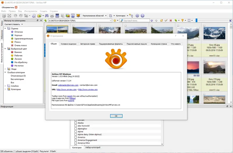The image size is (233, 153).
Task: Click the rotate left toolbar icon
Action: (15, 16)
